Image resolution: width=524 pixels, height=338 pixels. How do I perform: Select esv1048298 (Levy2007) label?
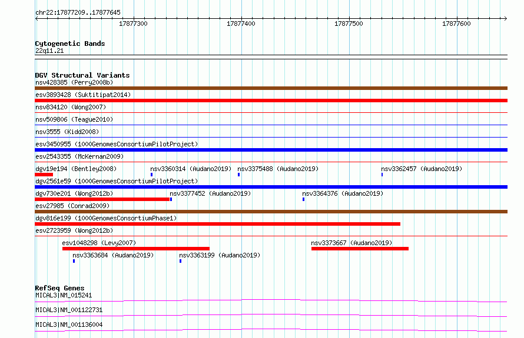pyautogui.click(x=99, y=243)
